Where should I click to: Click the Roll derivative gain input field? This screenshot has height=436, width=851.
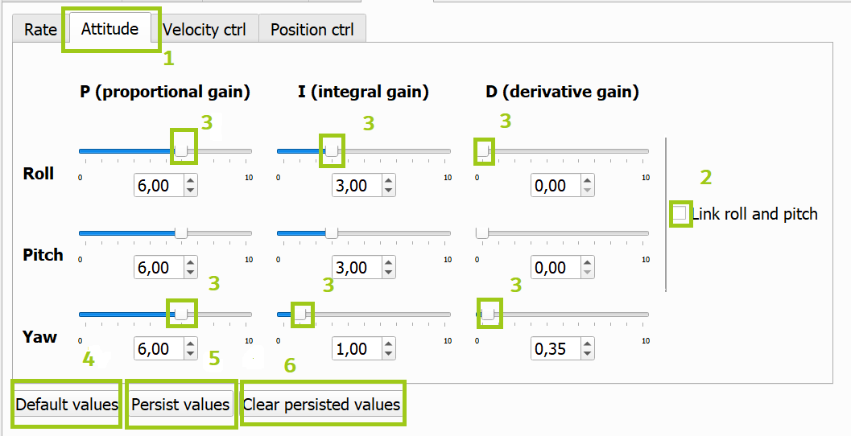[554, 186]
